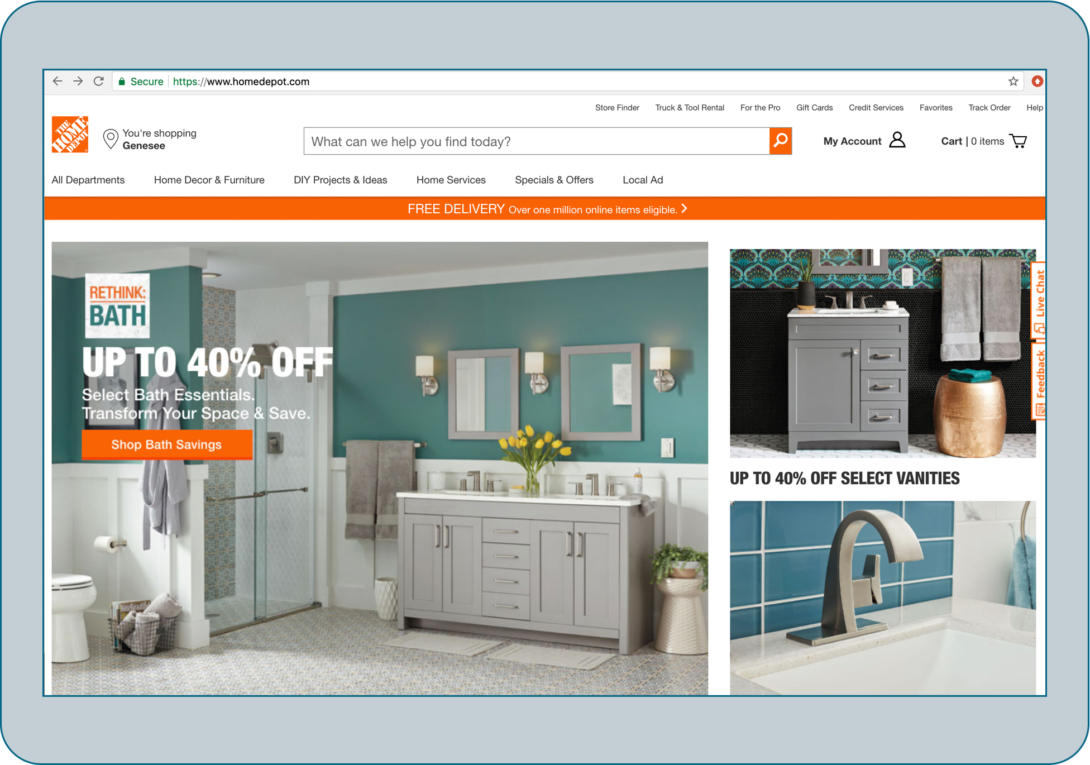Click the browser forward arrow icon
Image resolution: width=1090 pixels, height=765 pixels.
[77, 80]
